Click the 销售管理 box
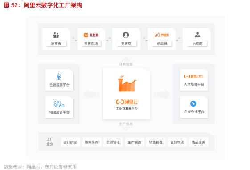This screenshot has width=250, height=170. tap(156, 142)
